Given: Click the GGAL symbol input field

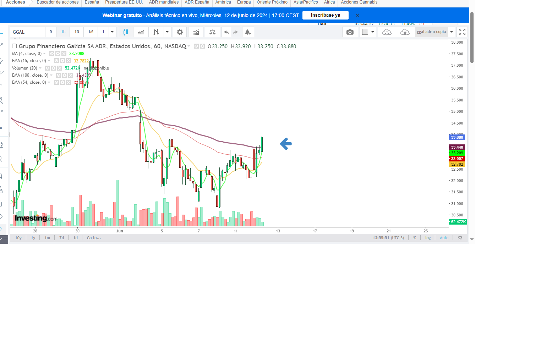Looking at the screenshot, I should pos(28,32).
